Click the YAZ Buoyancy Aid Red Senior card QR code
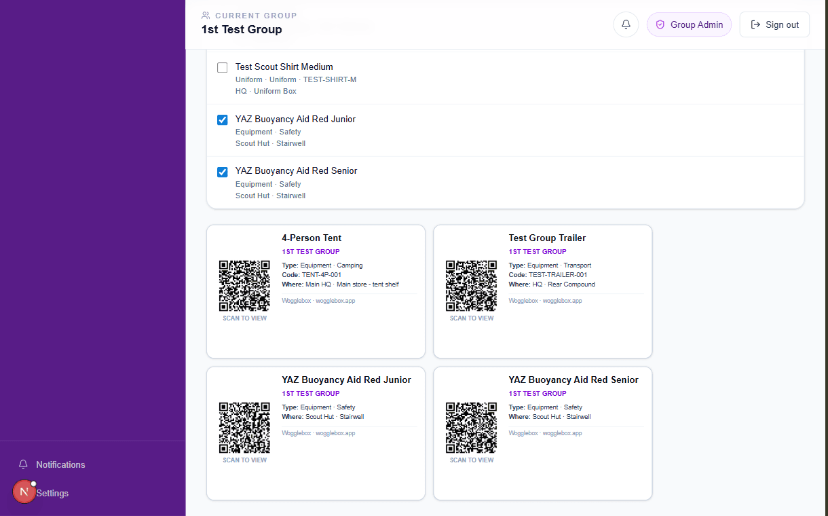The height and width of the screenshot is (516, 828). [x=471, y=427]
